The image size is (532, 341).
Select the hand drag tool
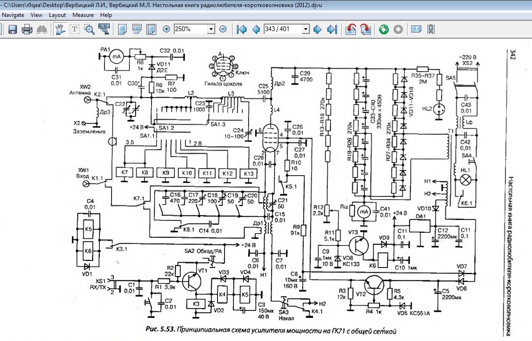pos(60,29)
